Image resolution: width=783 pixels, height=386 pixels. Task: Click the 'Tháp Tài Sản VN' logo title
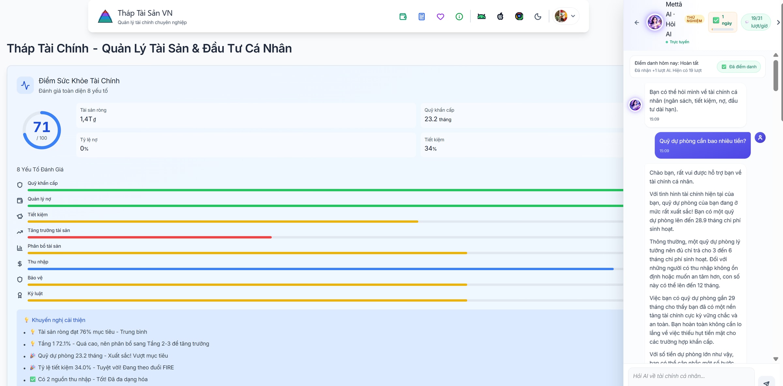[145, 13]
